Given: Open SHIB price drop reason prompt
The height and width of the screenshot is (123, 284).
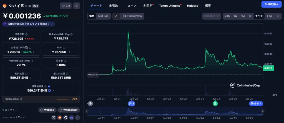Looking at the screenshot, I should pyautogui.click(x=29, y=24).
